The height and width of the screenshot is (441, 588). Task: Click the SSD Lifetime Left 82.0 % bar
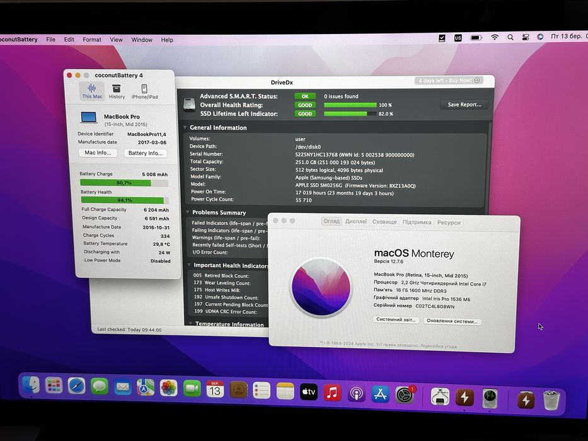click(350, 113)
